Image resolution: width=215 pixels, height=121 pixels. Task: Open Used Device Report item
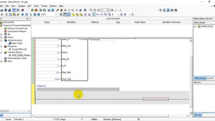[x=17, y=31]
